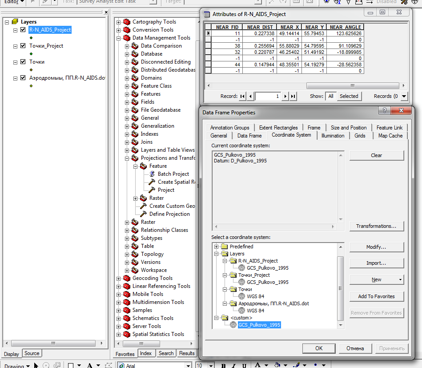Open Create Custom Geographic Transformation tool
The height and width of the screenshot is (368, 422).
pos(172,206)
